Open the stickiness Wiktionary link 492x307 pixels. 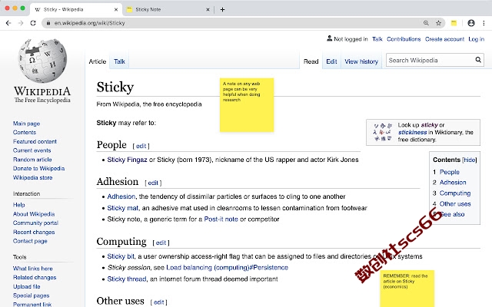pos(412,132)
